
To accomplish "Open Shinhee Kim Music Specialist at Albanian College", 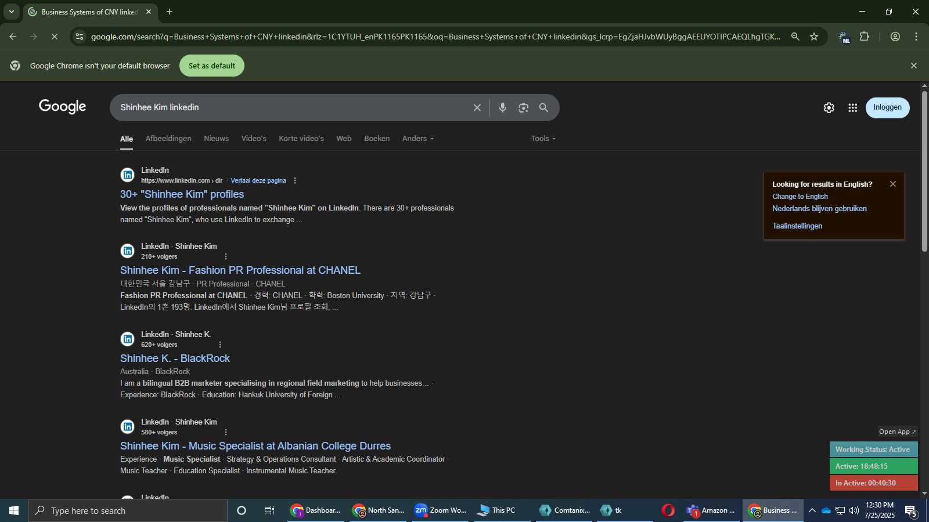I will (x=255, y=446).
